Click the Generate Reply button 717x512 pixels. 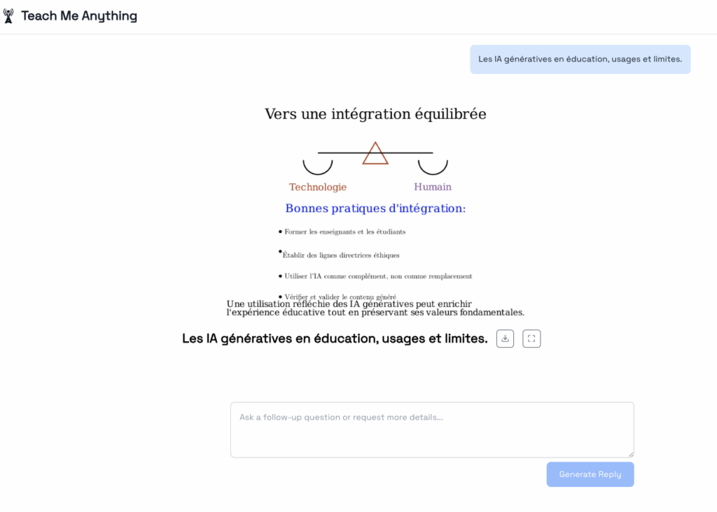[x=590, y=474]
